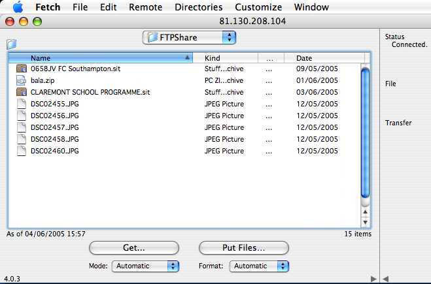Select file name CLAREMONT SCHOOL PROGRAMME.sit
The image size is (431, 284).
coord(90,92)
